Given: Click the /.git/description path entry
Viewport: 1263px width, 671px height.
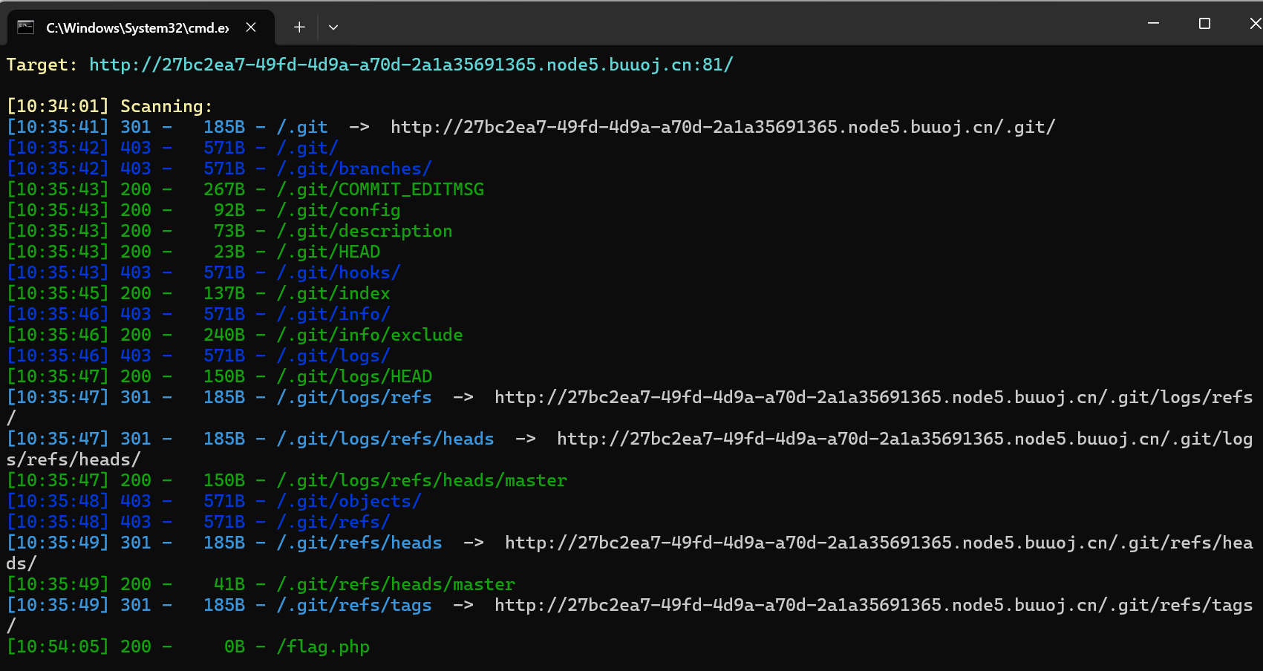Looking at the screenshot, I should [x=365, y=232].
